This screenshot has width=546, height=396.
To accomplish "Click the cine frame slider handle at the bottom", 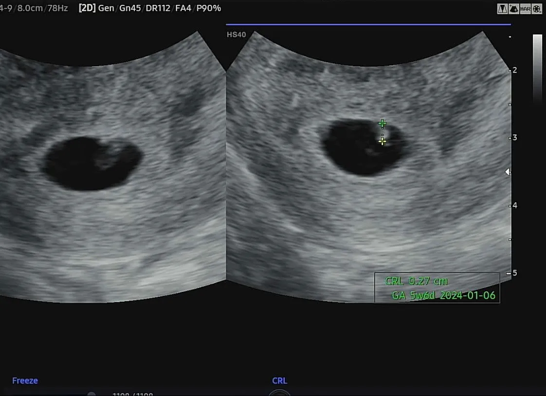I will point(91,394).
